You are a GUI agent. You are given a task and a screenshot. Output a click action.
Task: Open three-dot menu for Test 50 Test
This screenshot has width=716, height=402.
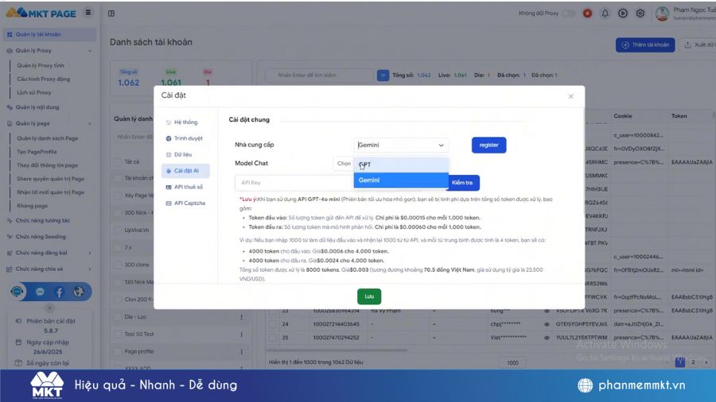tap(242, 334)
